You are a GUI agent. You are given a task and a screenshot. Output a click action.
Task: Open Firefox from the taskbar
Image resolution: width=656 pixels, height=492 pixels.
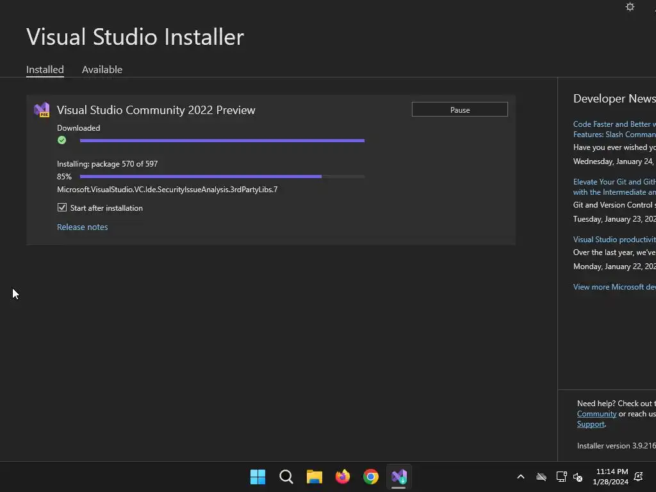(x=343, y=477)
